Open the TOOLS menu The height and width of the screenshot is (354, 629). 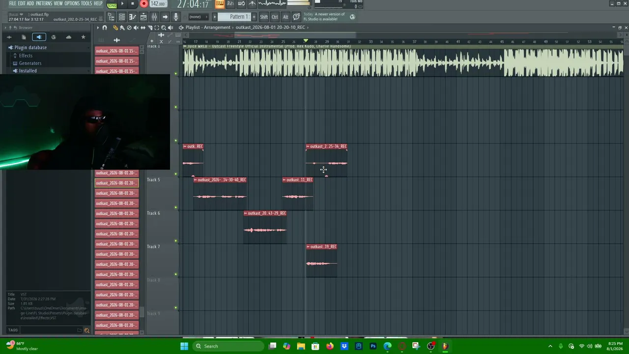pos(86,3)
